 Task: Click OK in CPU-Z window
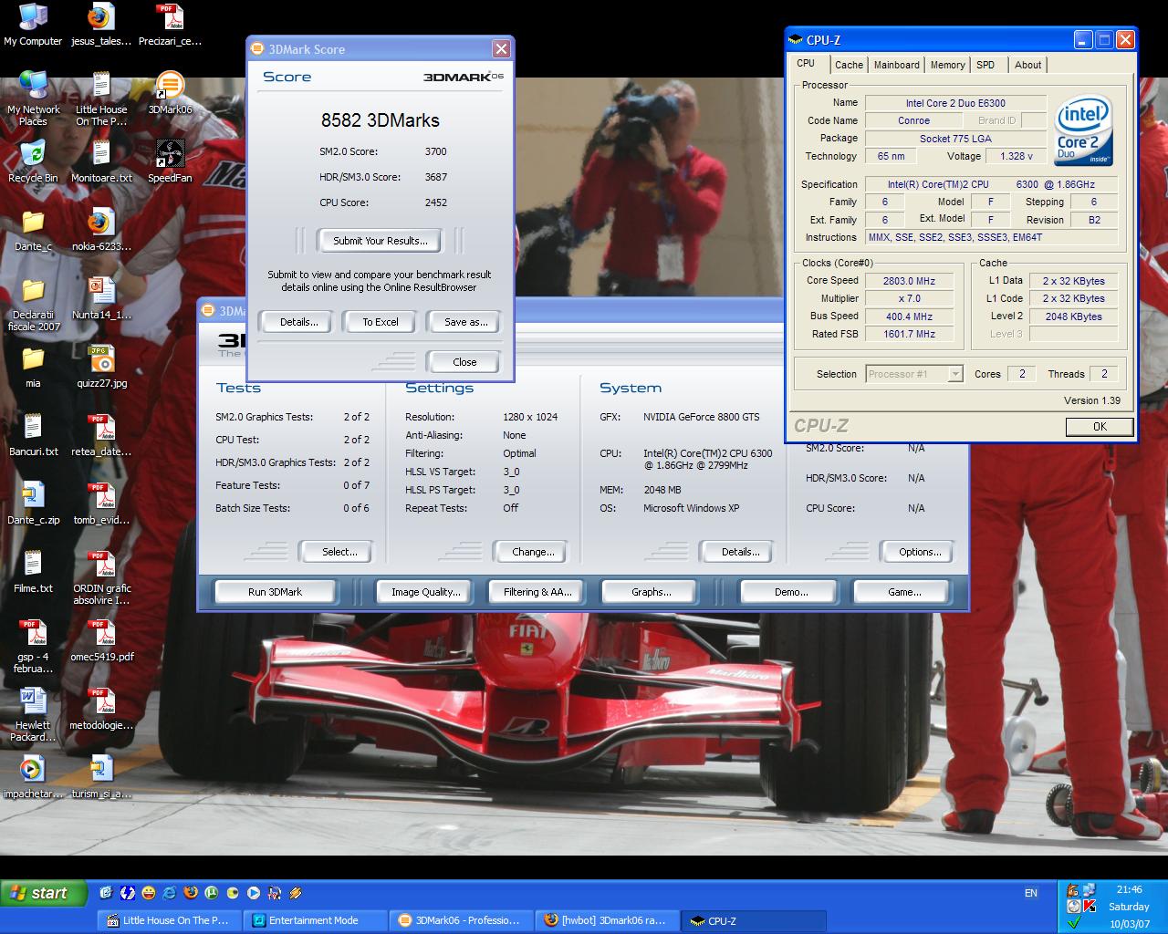point(1100,426)
